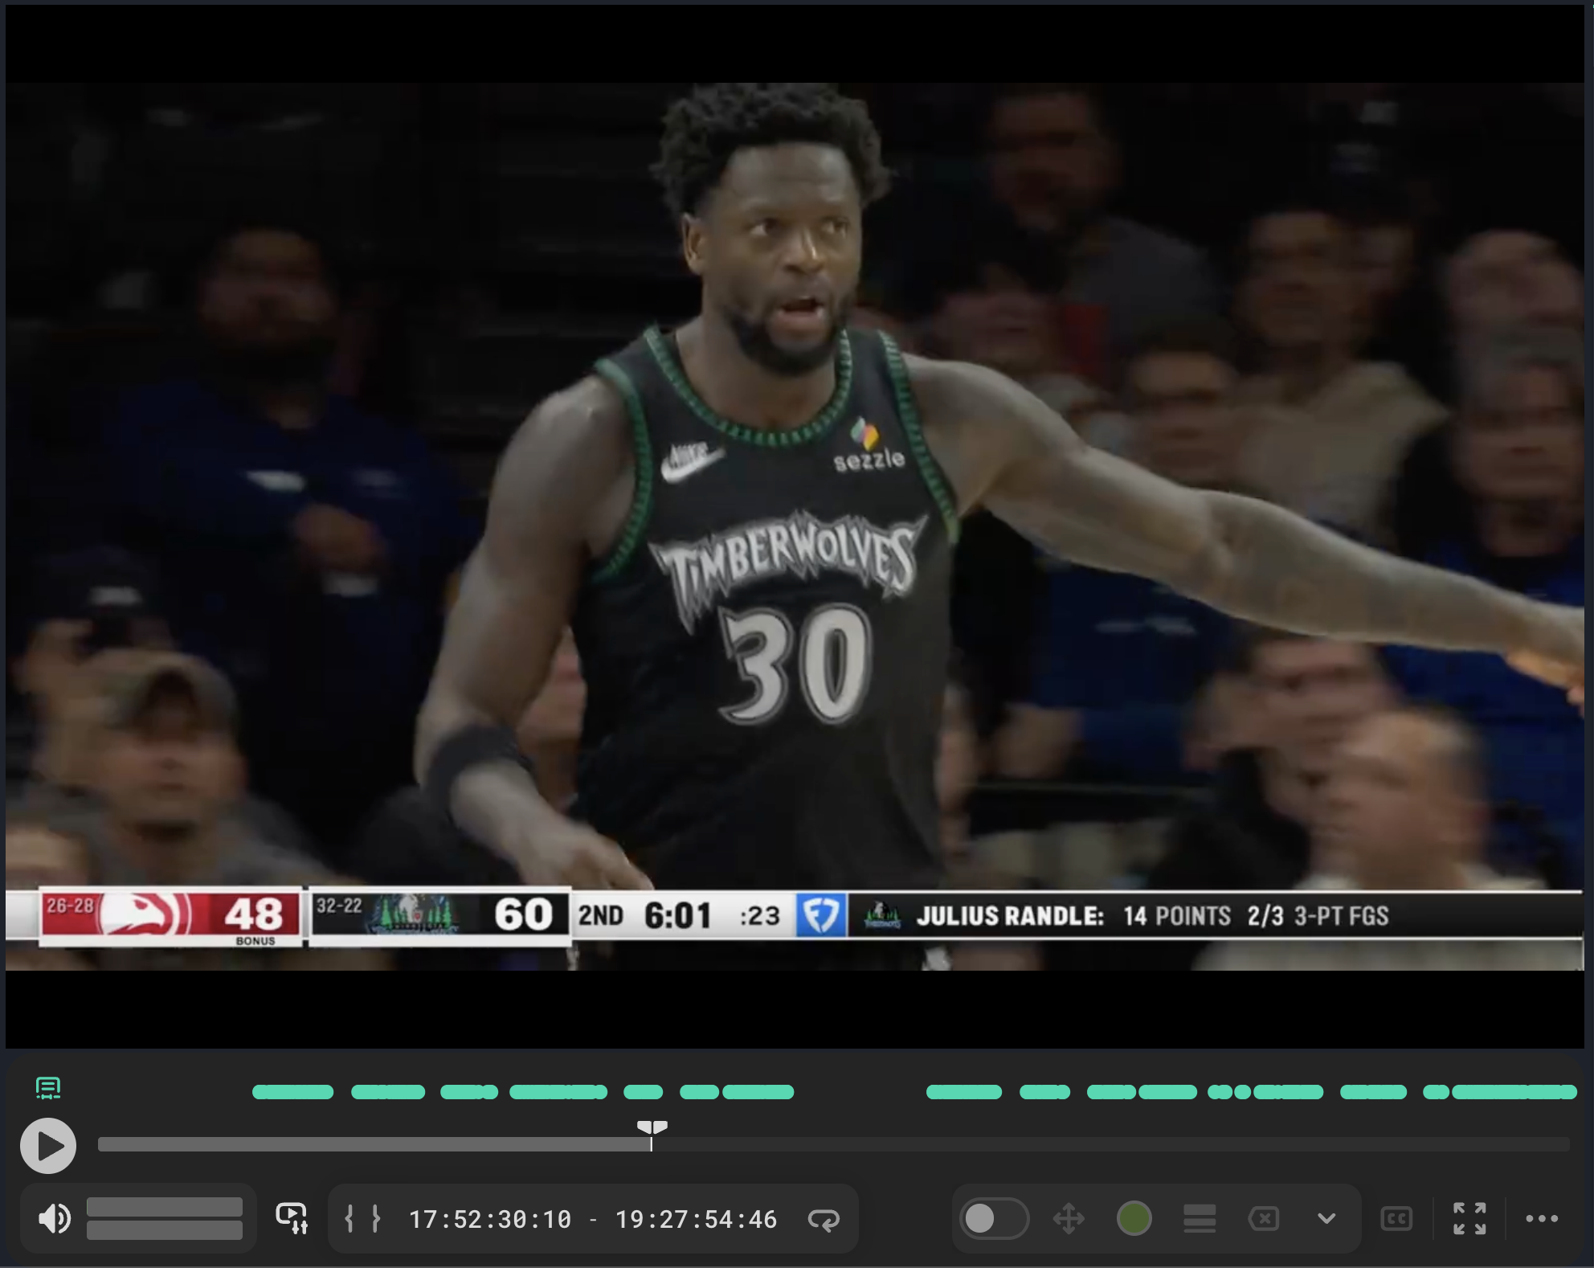
Task: Open more options ellipsis menu
Action: [x=1541, y=1218]
